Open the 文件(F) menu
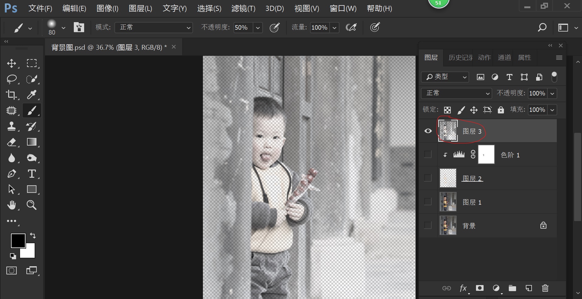Screen dimensions: 582x299 click(x=40, y=8)
